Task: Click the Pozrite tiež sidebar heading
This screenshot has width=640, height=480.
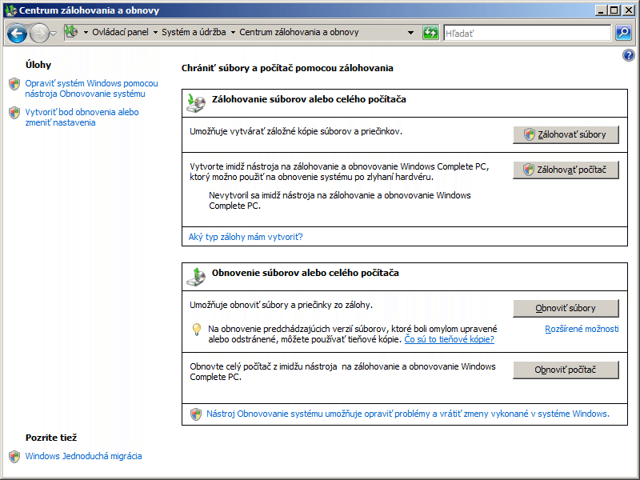Action: click(51, 438)
